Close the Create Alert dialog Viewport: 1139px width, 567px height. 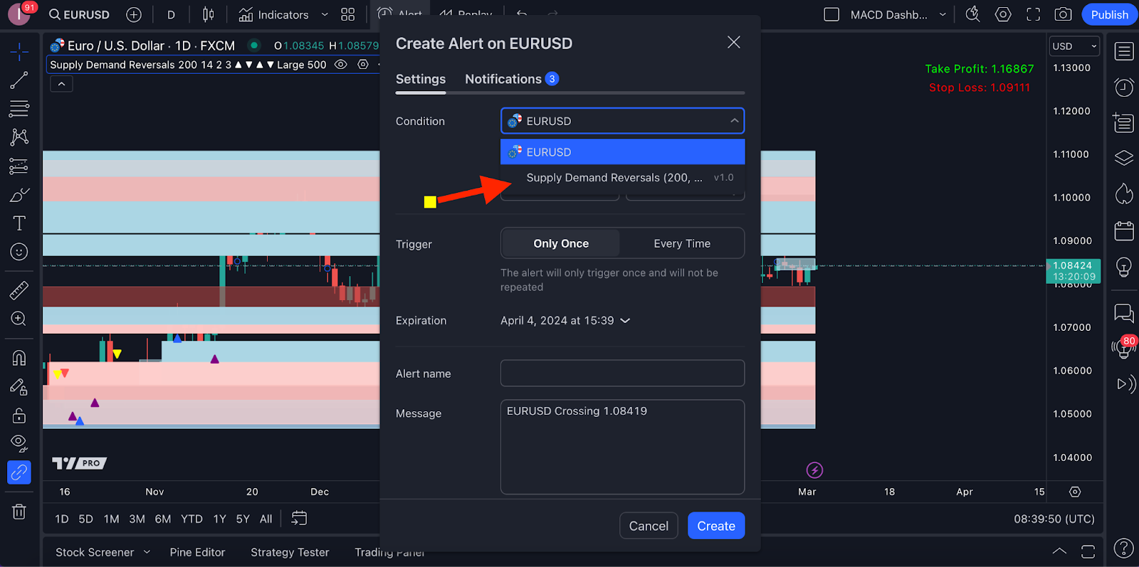[734, 43]
